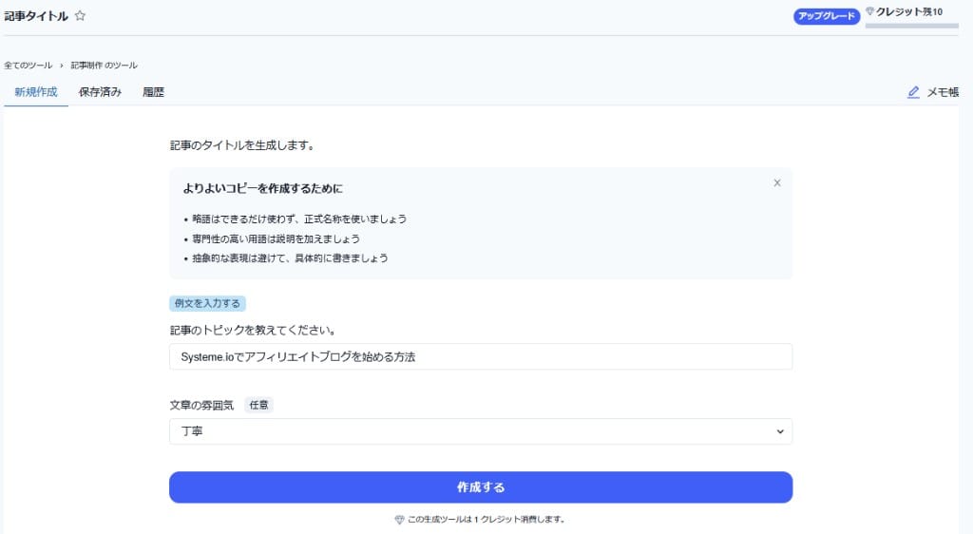Open the メモ帳 text link

pyautogui.click(x=943, y=92)
